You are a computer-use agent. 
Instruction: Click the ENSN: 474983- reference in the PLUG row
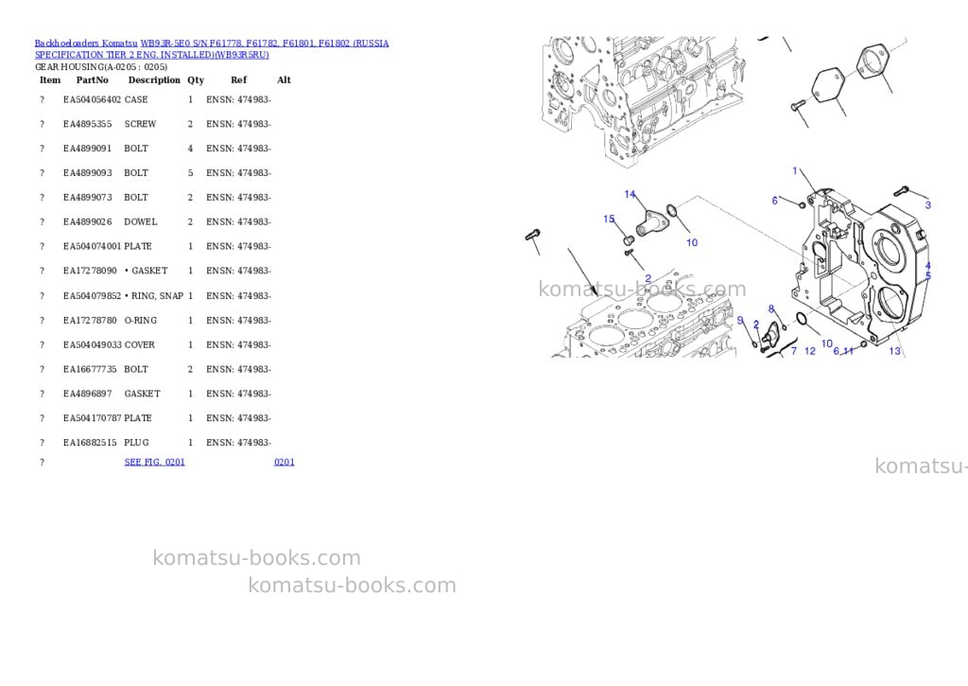(x=238, y=443)
